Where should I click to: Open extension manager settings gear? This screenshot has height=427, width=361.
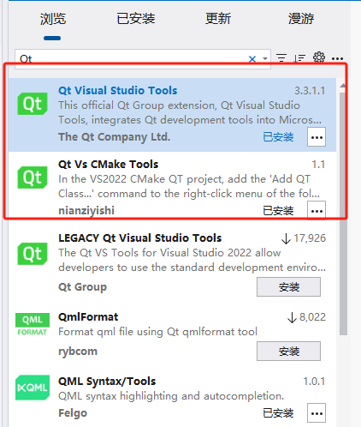coord(319,57)
